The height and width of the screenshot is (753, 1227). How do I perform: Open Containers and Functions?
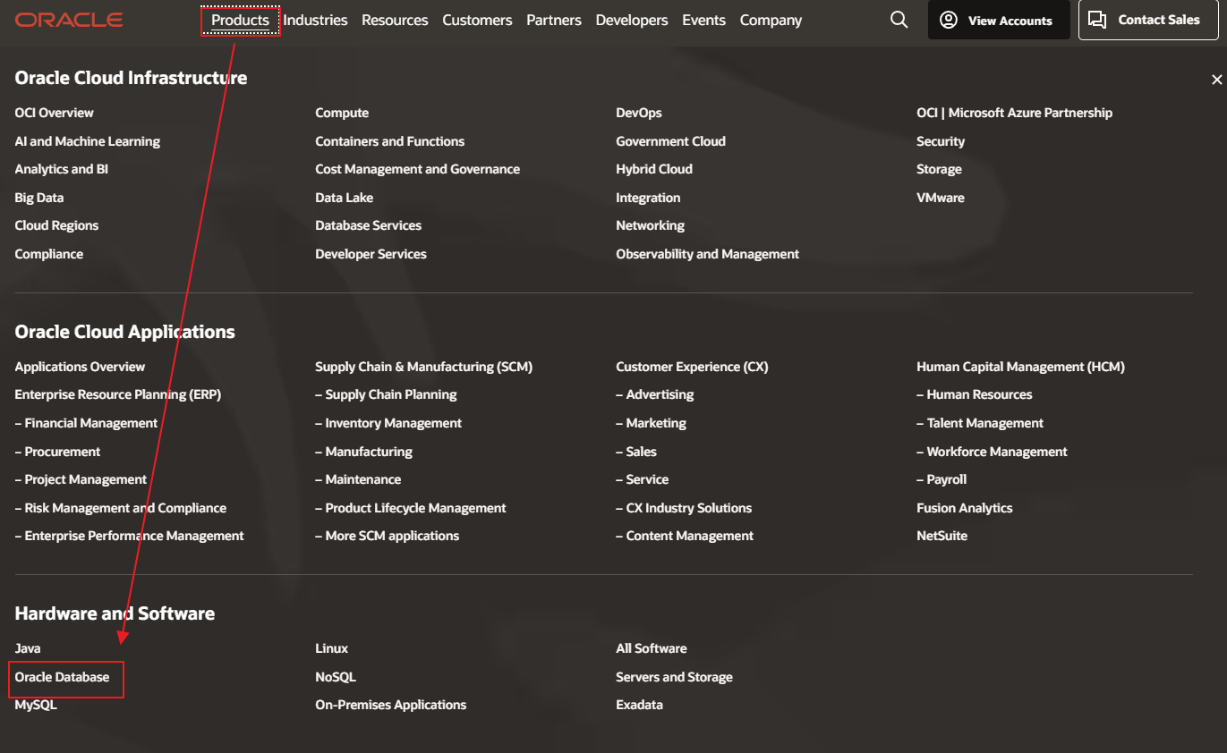(390, 141)
